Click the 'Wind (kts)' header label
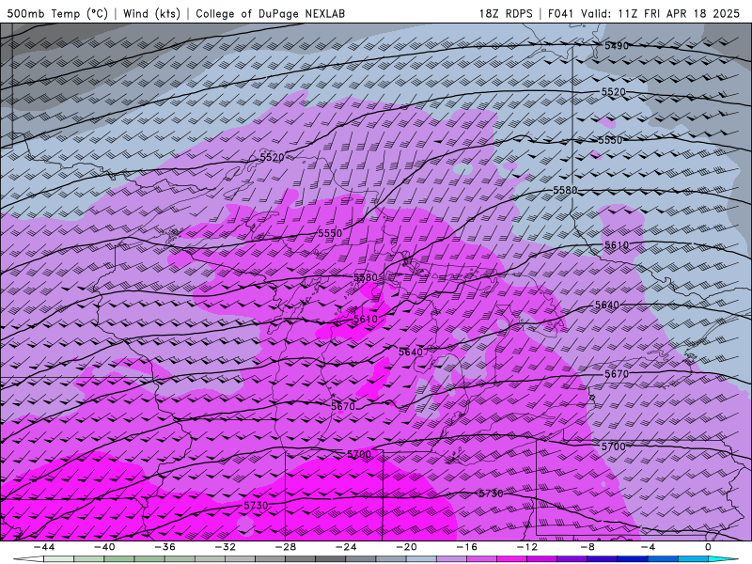Image resolution: width=752 pixels, height=564 pixels. coord(151,13)
